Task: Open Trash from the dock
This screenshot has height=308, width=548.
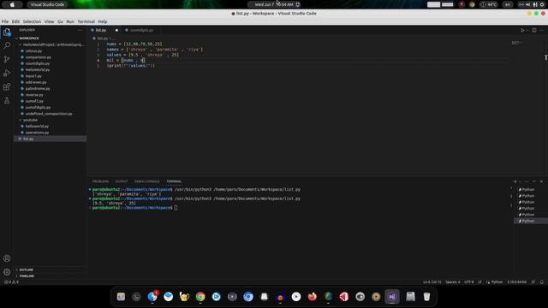Action: (426, 297)
